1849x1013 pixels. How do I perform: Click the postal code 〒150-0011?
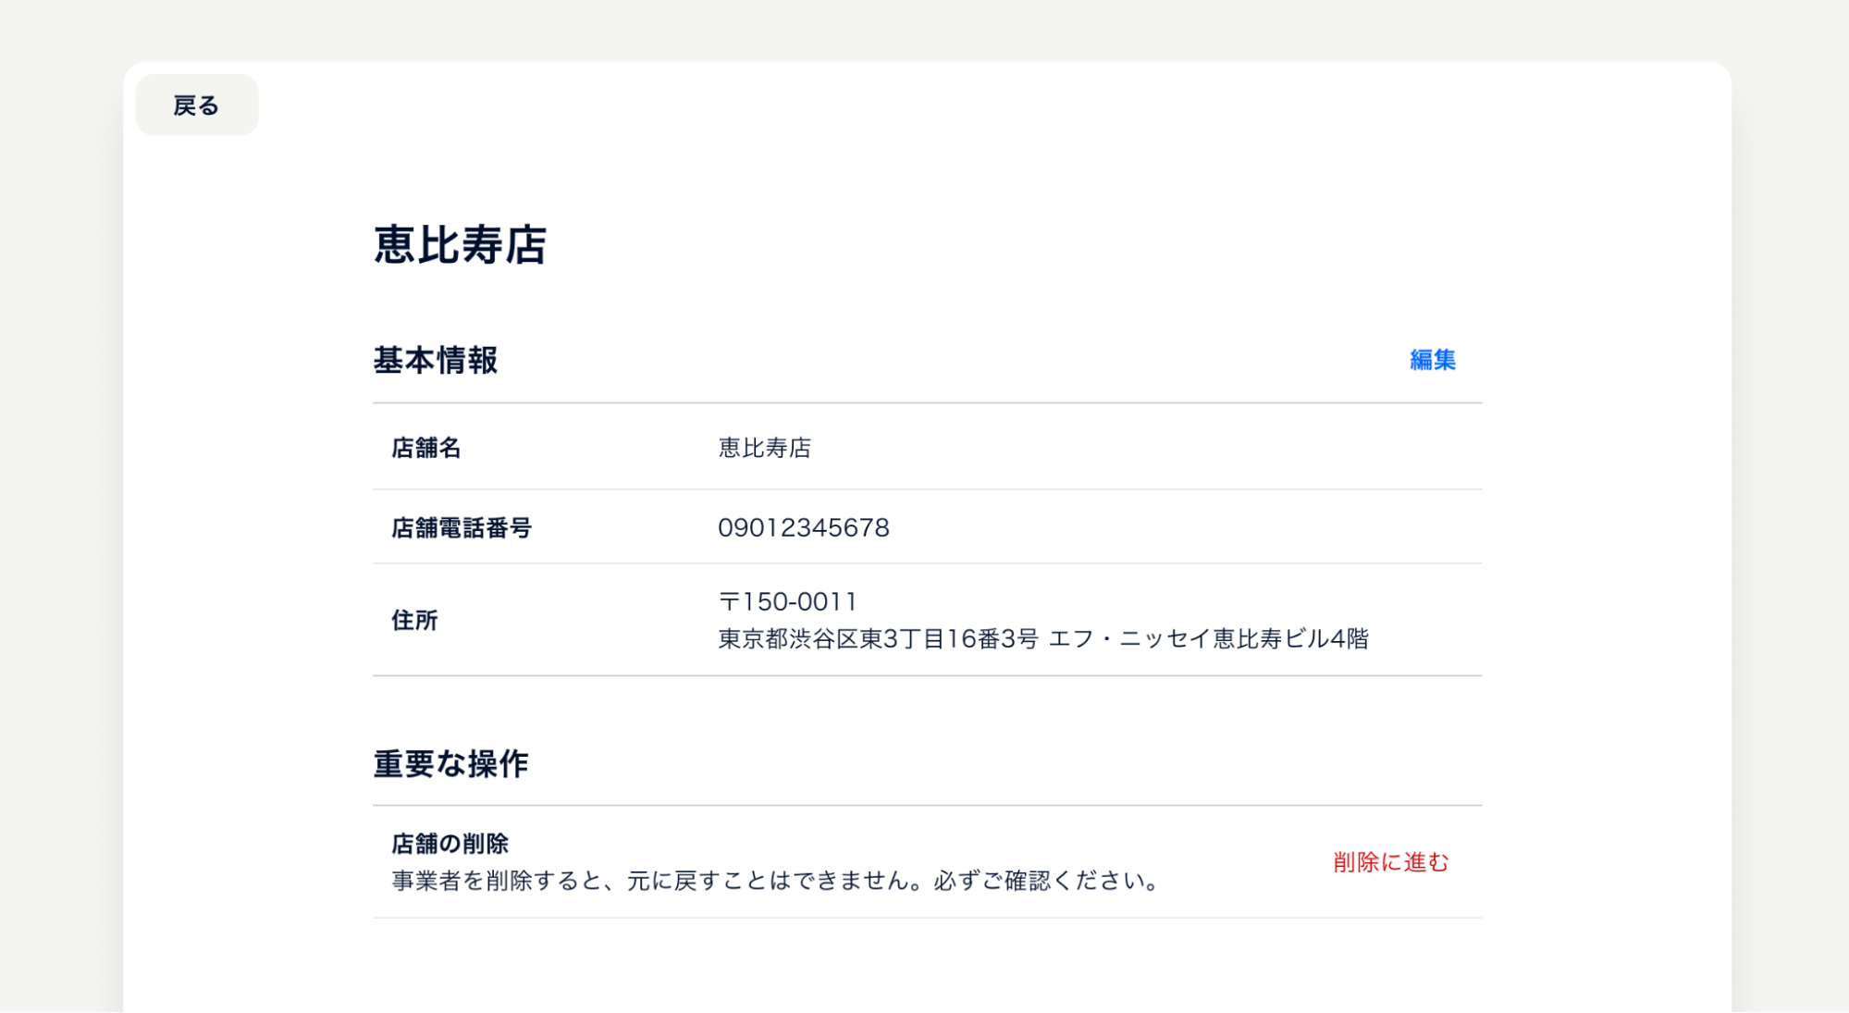(x=787, y=599)
